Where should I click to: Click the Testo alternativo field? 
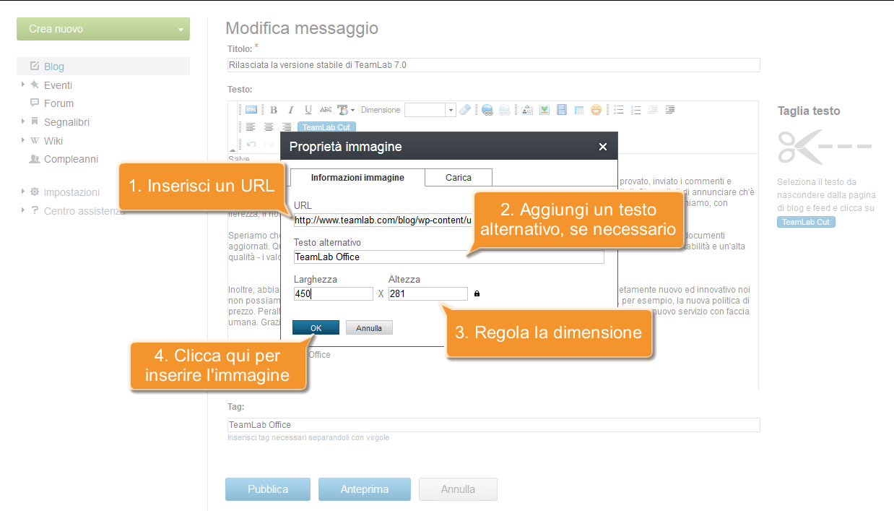click(x=448, y=257)
